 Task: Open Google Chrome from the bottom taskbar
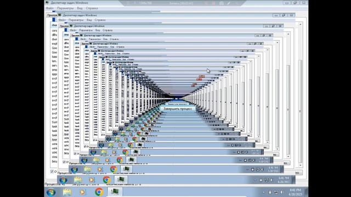pyautogui.click(x=99, y=192)
